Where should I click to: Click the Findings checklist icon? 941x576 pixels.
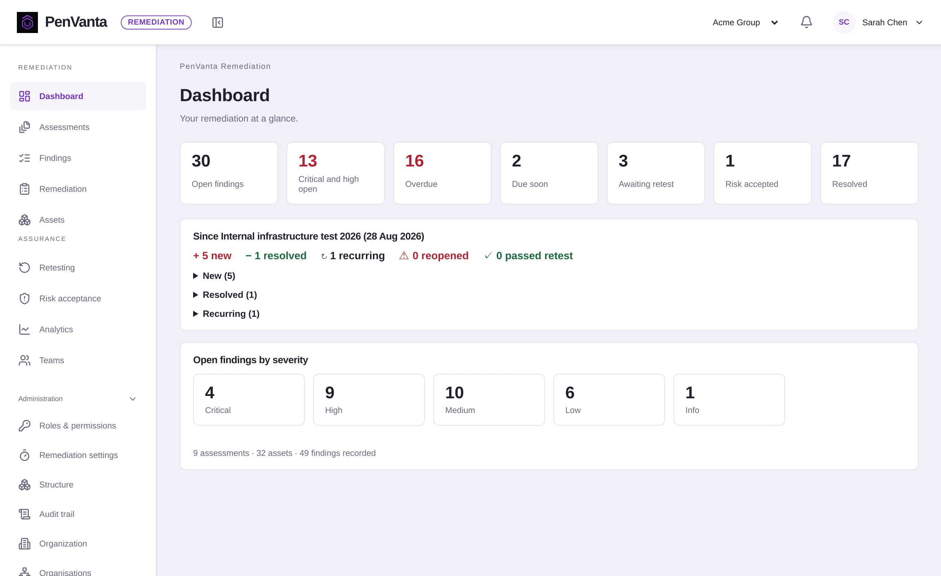[25, 158]
